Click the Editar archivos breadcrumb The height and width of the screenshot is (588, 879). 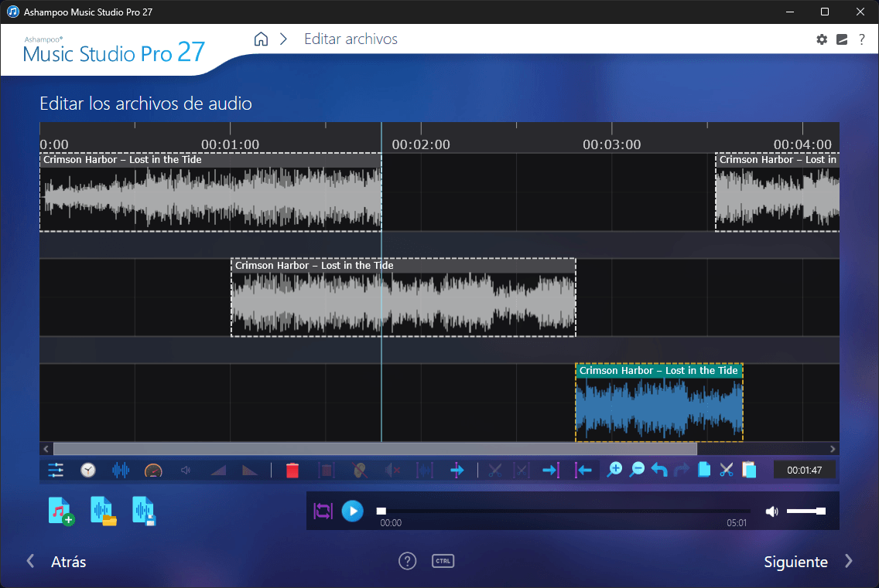click(351, 39)
